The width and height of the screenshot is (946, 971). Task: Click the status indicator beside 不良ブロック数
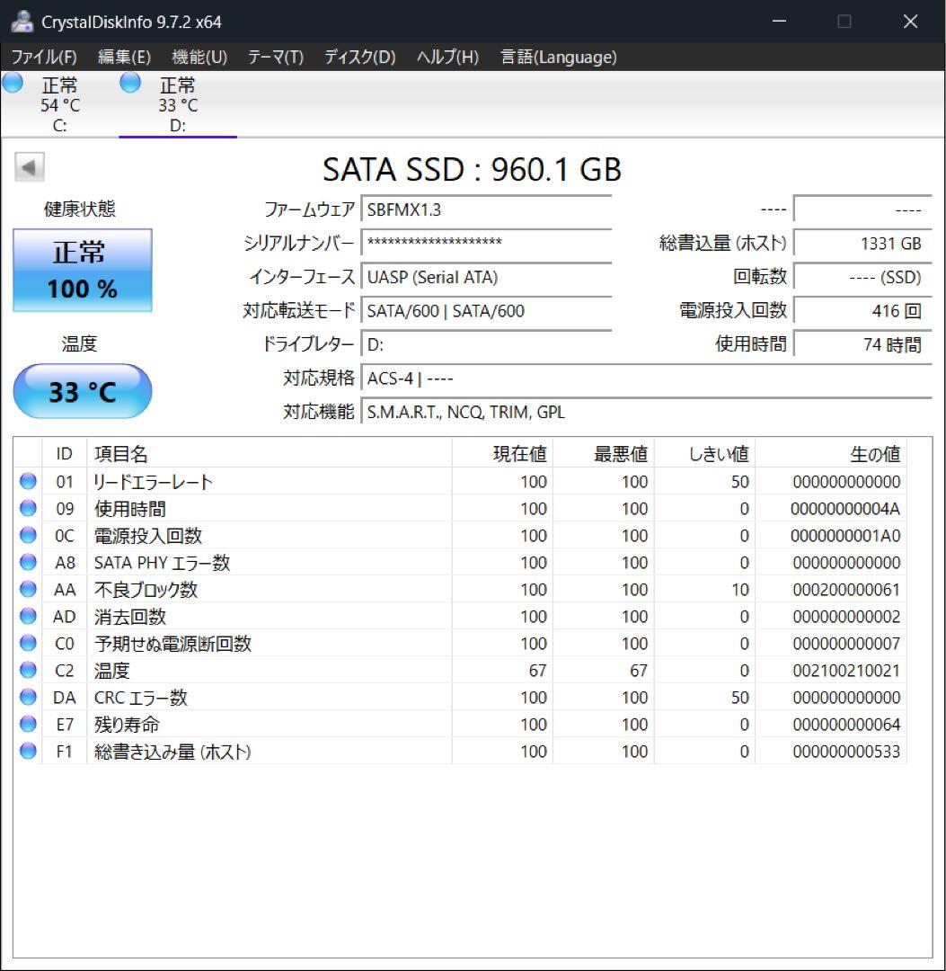click(x=27, y=590)
